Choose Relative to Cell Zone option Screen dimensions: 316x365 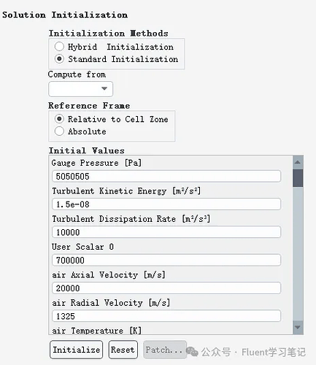coord(59,119)
